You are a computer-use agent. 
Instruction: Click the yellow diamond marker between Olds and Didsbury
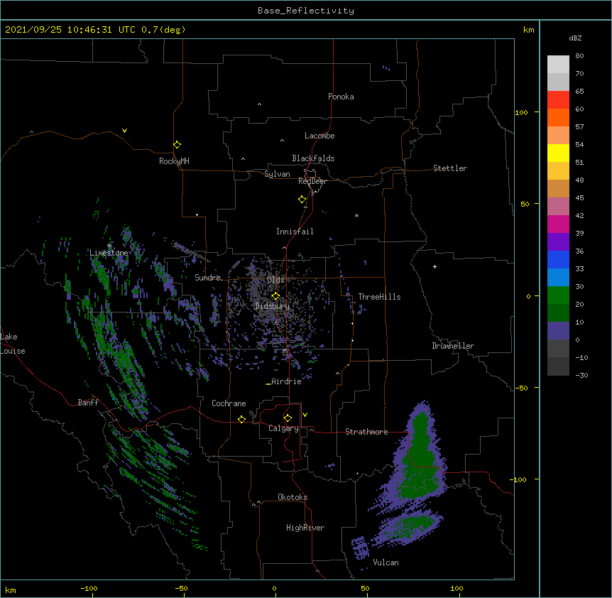(275, 295)
